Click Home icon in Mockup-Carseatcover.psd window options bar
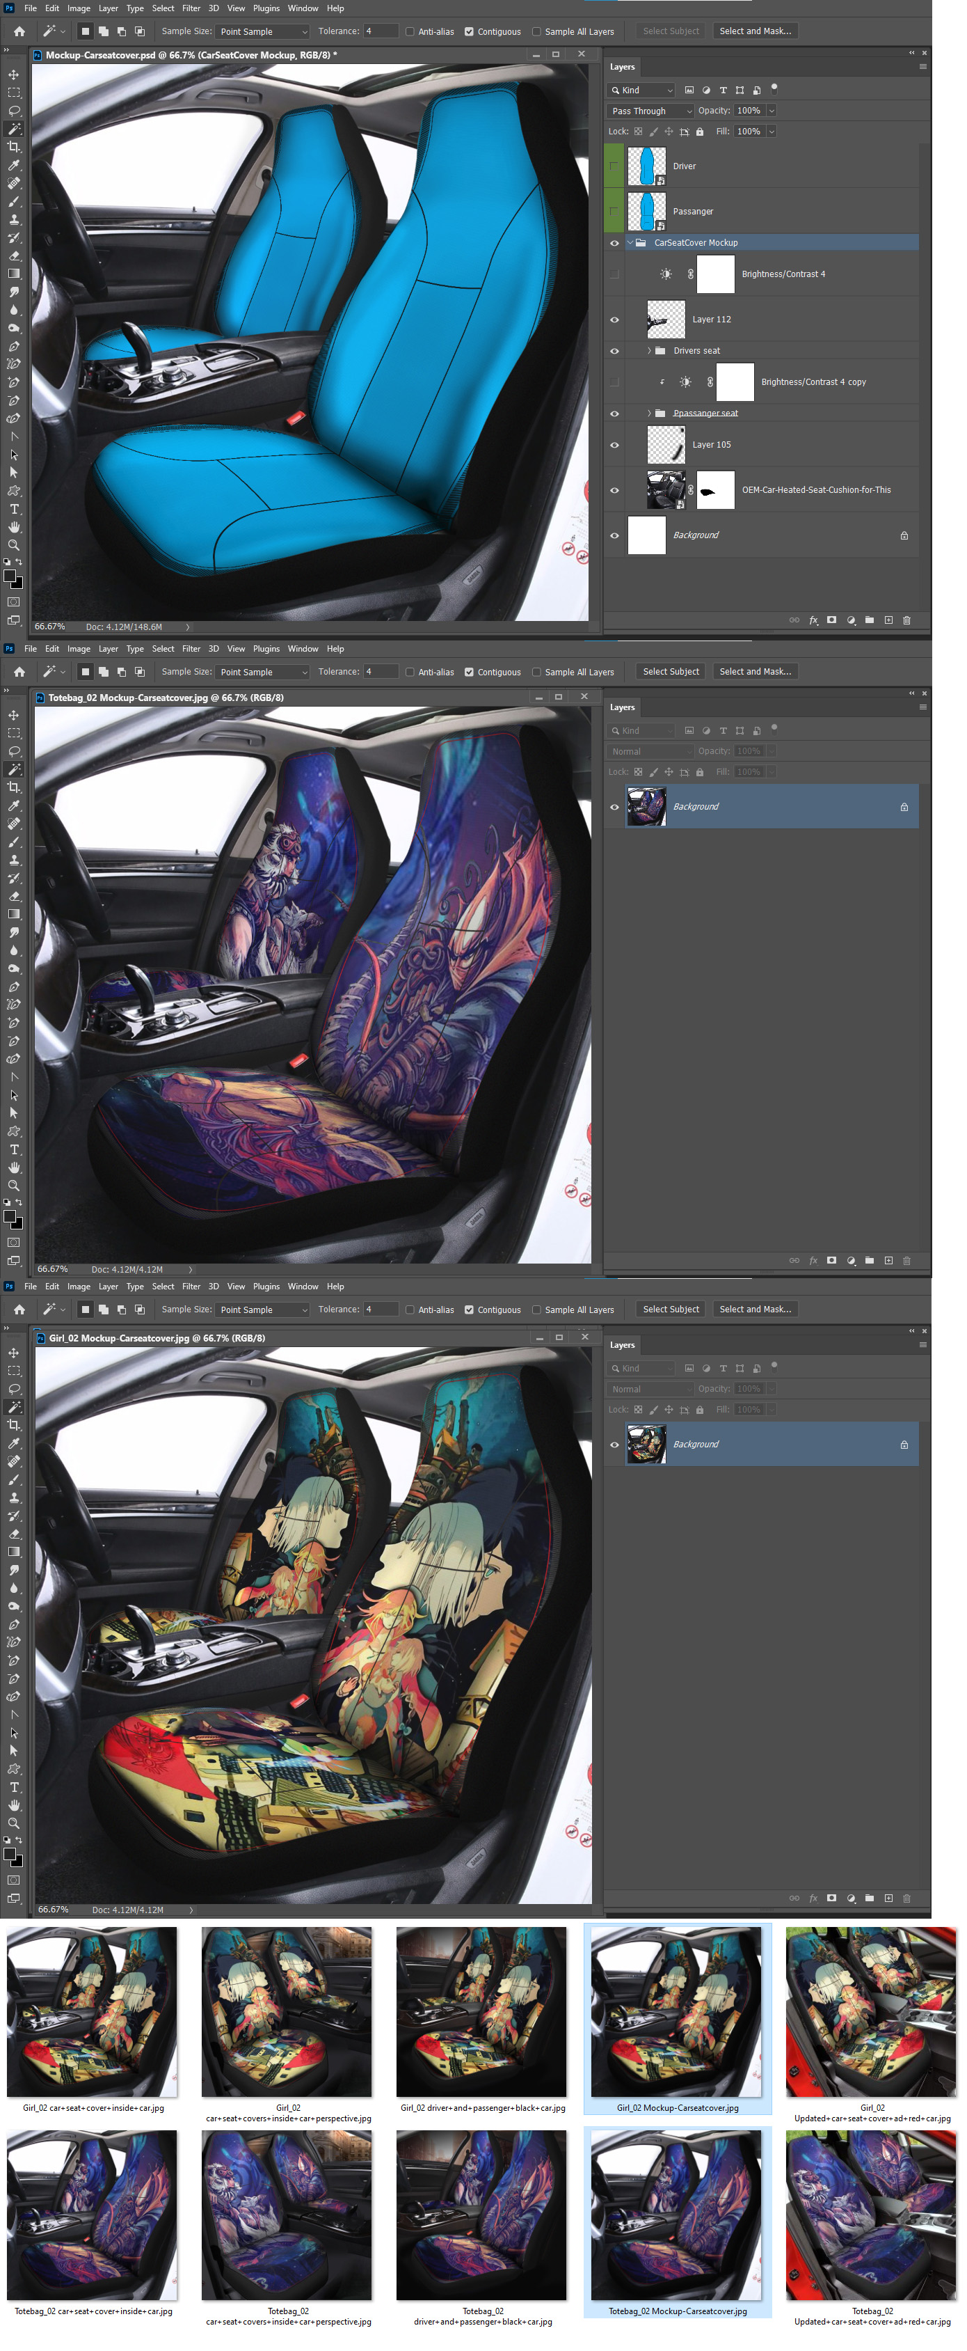This screenshot has width=967, height=2351. (x=19, y=31)
